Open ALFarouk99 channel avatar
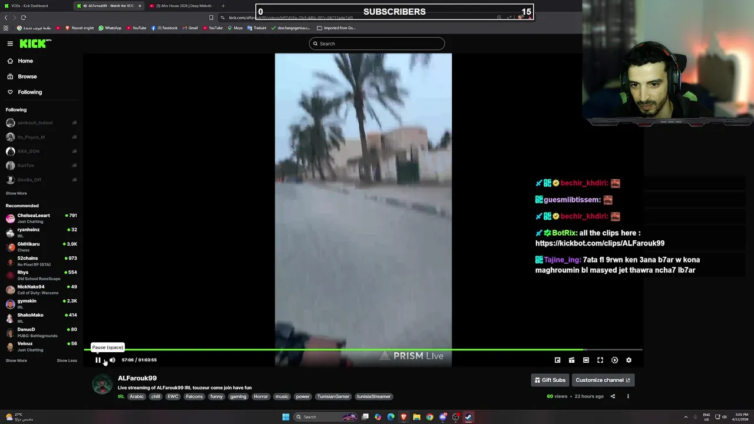Viewport: 754px width, 424px height. pos(102,385)
